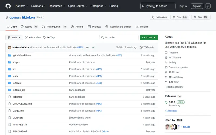Open pull request #495 in src row
Screen dimensions: 216x135
99,69
